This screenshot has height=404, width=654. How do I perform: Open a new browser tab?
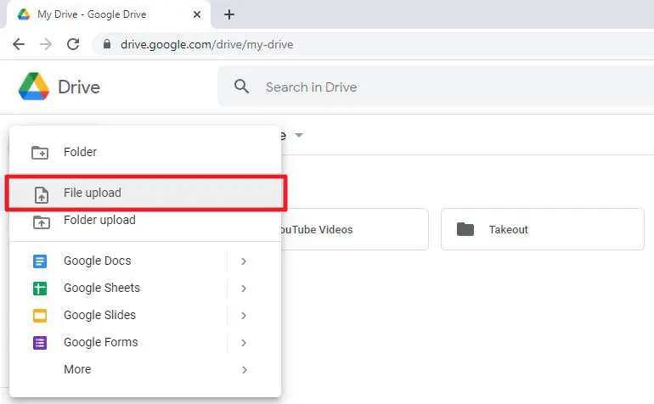coord(229,14)
